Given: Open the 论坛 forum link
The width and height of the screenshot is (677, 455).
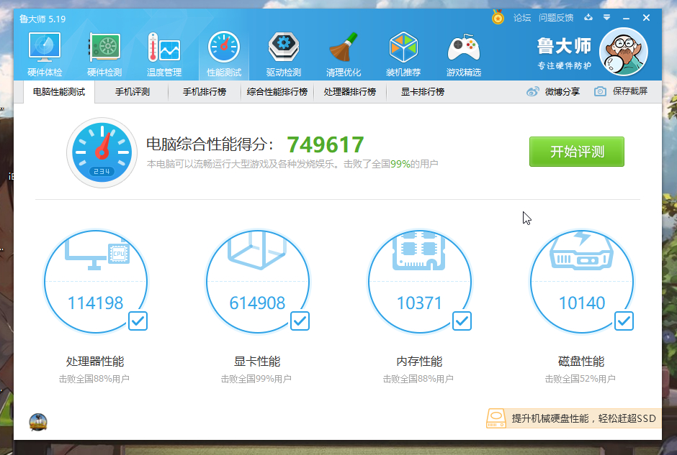Looking at the screenshot, I should tap(522, 18).
